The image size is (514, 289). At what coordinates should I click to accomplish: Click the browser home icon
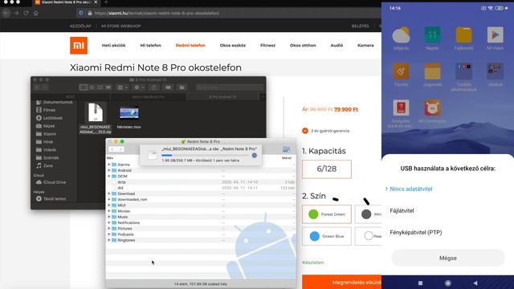pos(35,13)
